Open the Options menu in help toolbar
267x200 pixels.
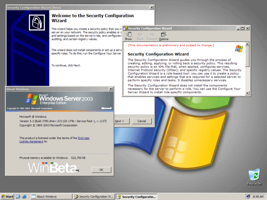(163, 36)
